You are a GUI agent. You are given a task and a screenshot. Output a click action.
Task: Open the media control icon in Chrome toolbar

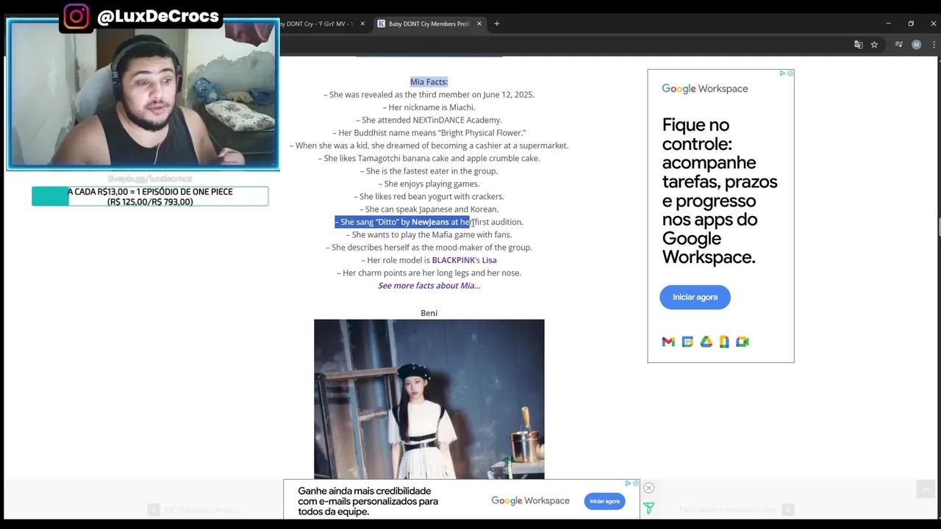pos(898,45)
